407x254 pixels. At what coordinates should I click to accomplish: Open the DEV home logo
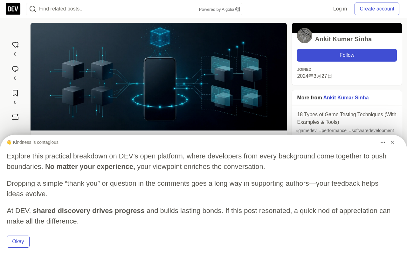[x=13, y=9]
